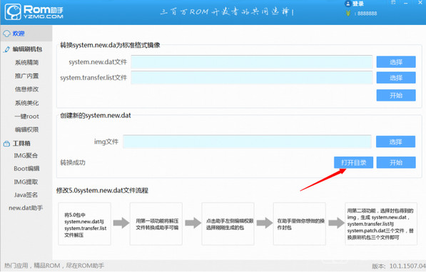Open the 一键root sidebar item
Viewport: 426px width, 273px height.
26,116
